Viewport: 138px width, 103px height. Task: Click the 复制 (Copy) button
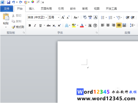point(17,21)
